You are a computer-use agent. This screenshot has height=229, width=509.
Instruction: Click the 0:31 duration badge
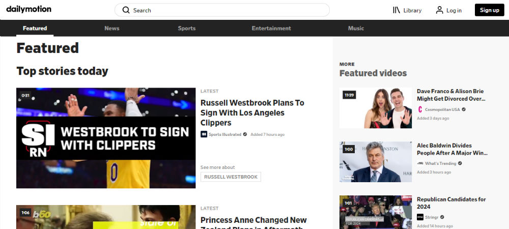click(25, 95)
